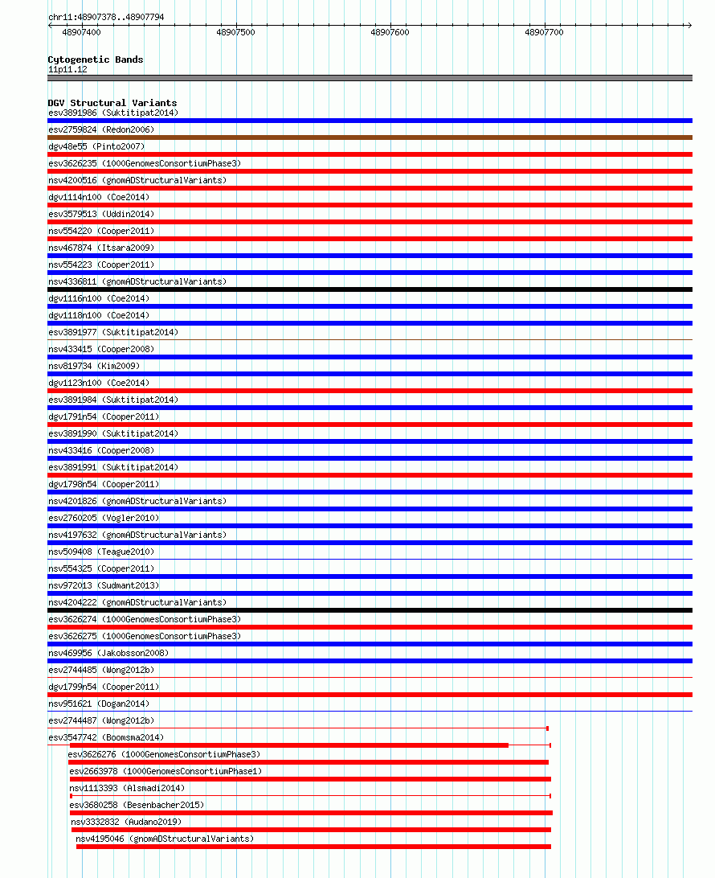Click the 48907400 ruler position

(82, 32)
